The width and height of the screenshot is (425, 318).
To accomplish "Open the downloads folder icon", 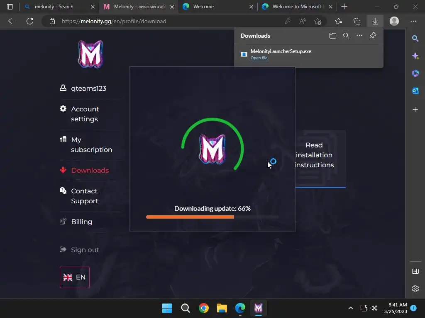I will click(333, 36).
